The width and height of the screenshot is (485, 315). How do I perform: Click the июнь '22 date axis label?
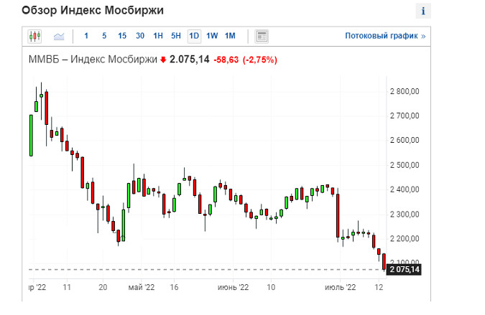click(x=233, y=287)
